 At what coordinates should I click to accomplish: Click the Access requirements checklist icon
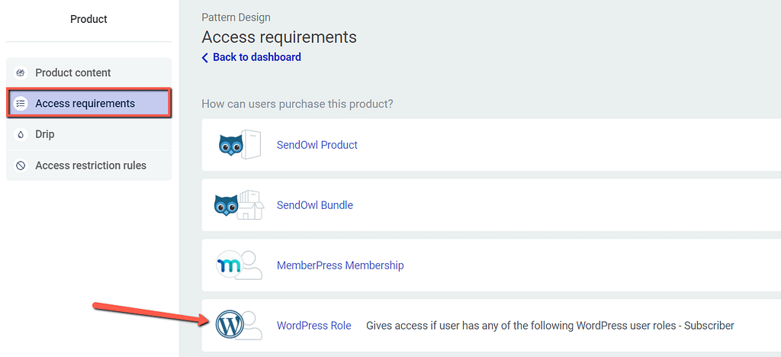click(21, 104)
